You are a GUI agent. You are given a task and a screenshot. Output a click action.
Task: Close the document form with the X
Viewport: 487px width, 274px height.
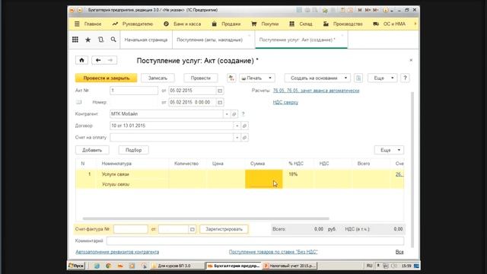coord(411,60)
